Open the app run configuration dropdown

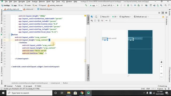pos(94,5)
